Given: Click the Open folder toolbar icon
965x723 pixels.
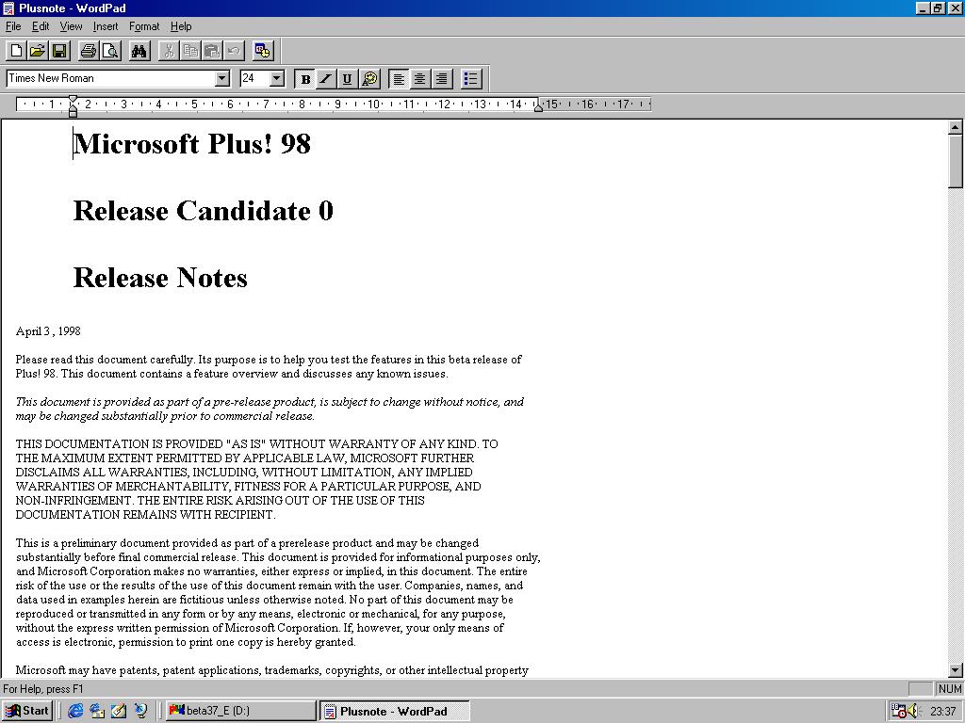Looking at the screenshot, I should click(x=38, y=51).
